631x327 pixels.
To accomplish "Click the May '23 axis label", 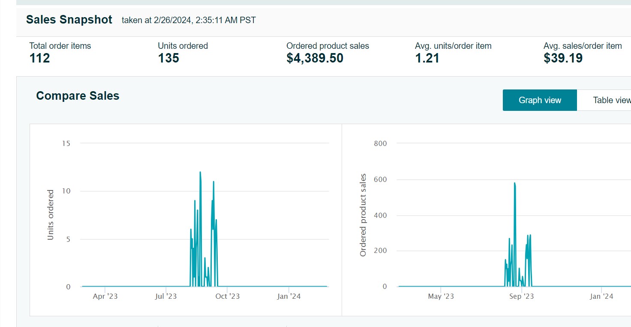I will click(441, 296).
